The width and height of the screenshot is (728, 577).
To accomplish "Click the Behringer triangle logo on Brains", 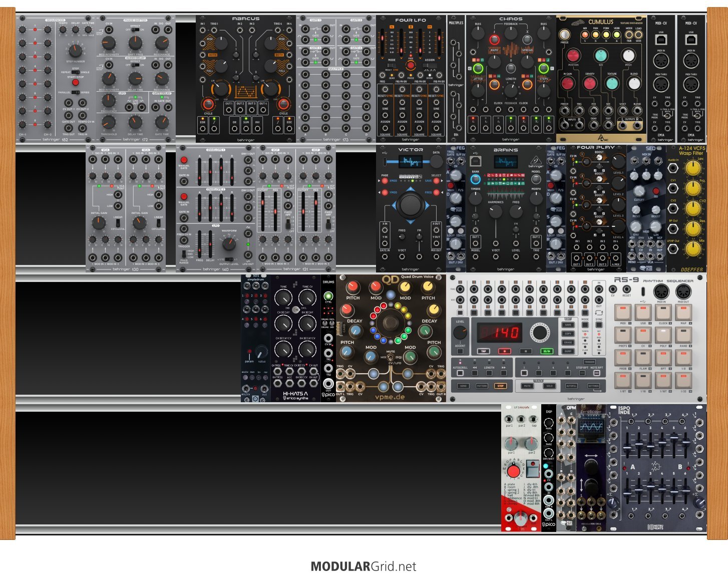I will pyautogui.click(x=536, y=162).
